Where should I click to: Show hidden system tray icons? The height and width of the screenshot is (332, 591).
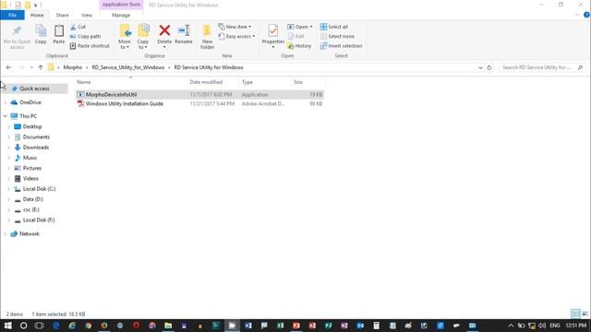(x=511, y=326)
